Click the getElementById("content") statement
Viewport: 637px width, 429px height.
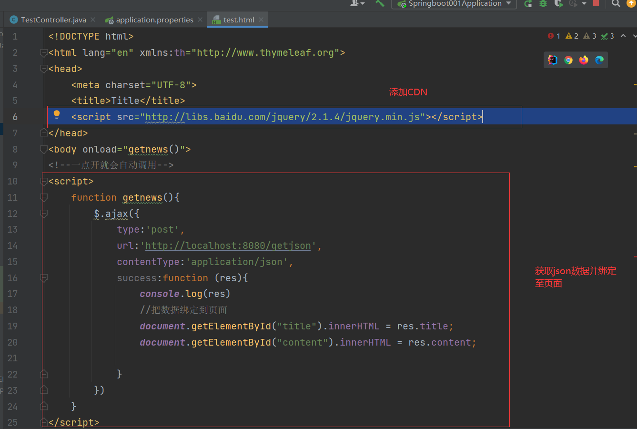[308, 342]
